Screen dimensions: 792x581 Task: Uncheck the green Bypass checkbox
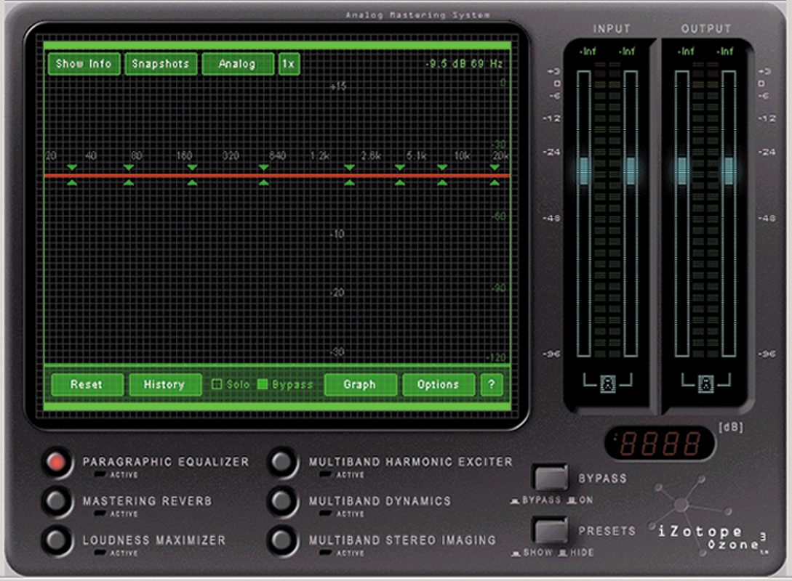[262, 384]
